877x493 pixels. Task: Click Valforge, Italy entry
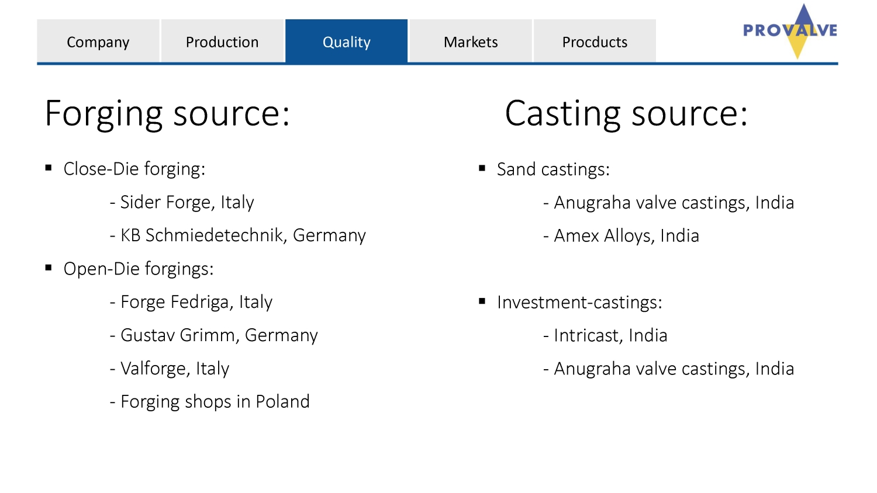[170, 369]
